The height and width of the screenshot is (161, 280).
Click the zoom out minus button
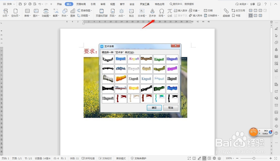237,158
